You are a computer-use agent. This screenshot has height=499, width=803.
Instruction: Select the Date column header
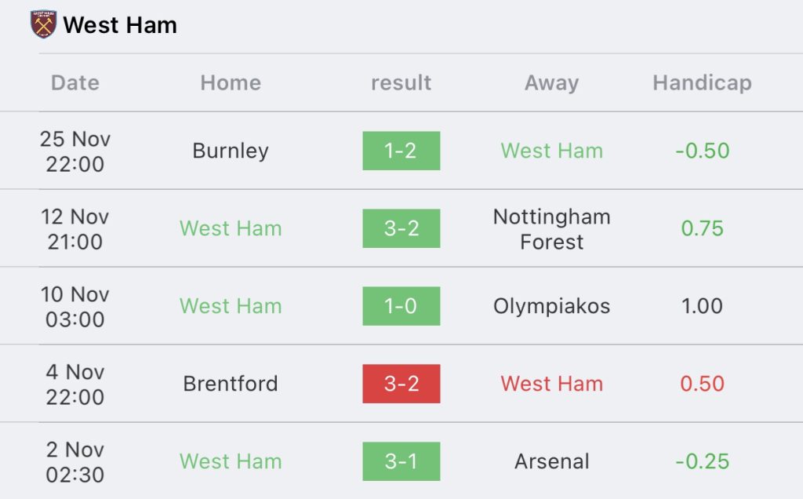[75, 82]
